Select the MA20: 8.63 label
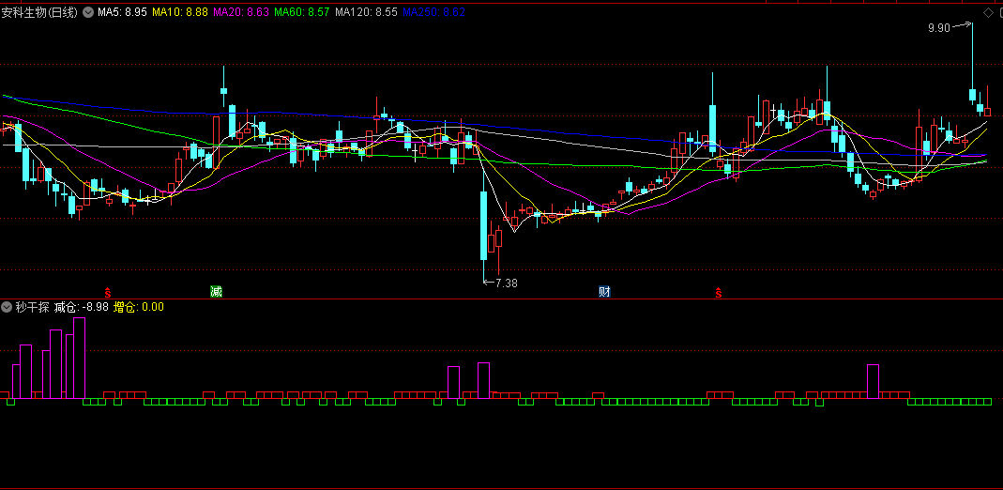The height and width of the screenshot is (490, 1003). pos(241,12)
